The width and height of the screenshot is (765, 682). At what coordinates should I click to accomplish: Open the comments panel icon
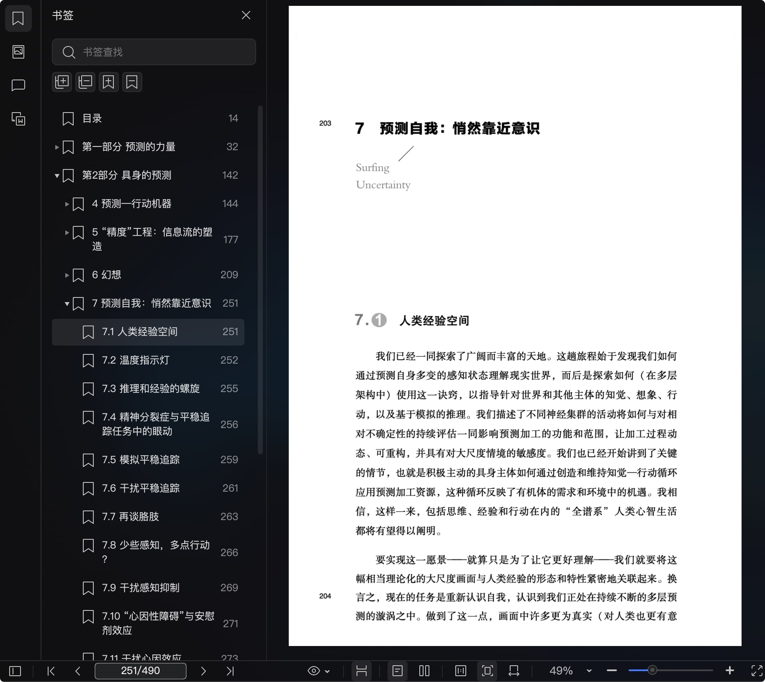[18, 85]
